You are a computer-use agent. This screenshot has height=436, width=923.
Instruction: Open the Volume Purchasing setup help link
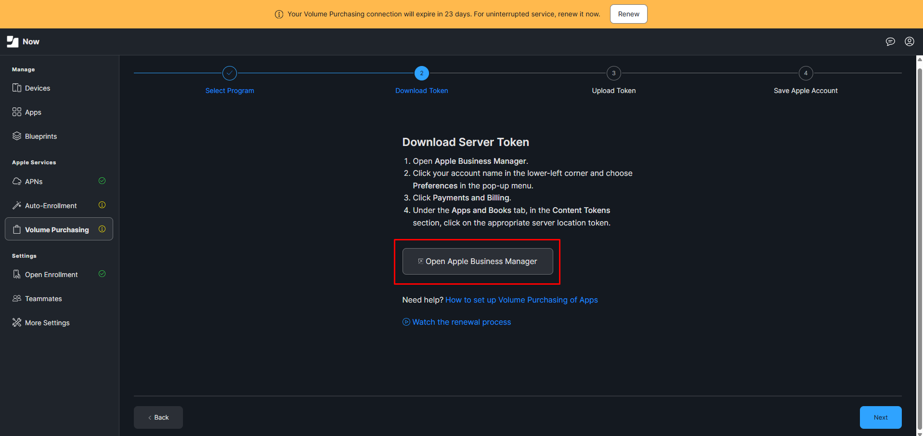point(521,300)
